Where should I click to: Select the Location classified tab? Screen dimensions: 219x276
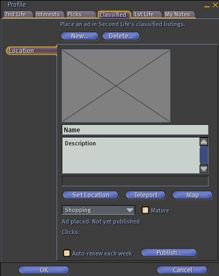tap(32, 51)
